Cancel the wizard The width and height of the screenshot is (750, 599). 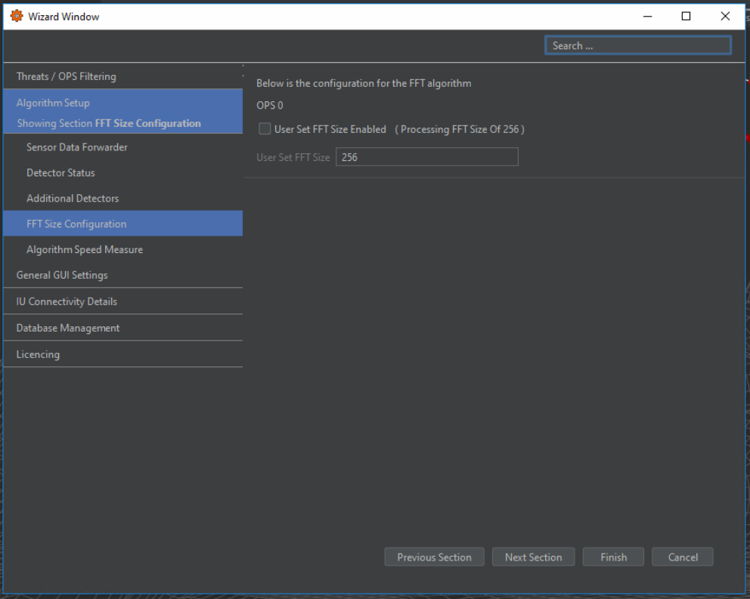[x=682, y=557]
